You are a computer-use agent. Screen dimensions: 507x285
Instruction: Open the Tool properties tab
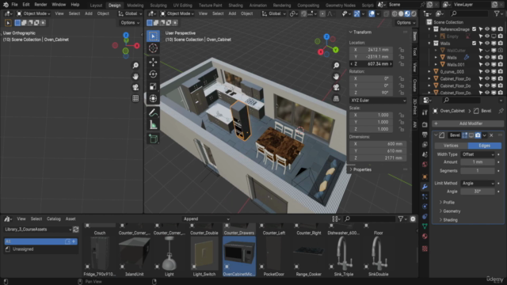[425, 112]
